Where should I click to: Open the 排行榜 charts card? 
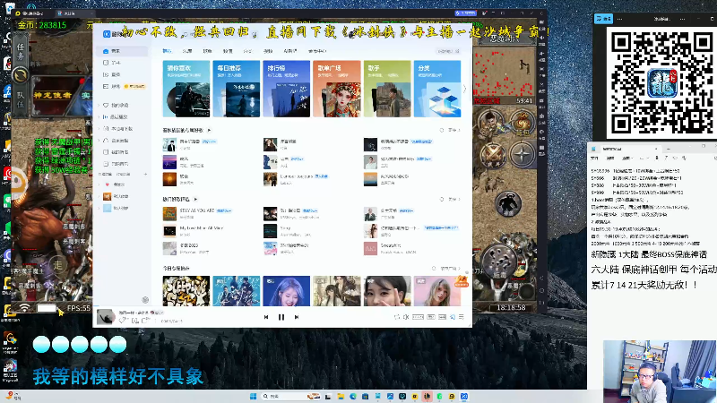click(287, 89)
